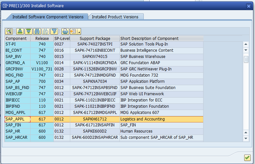
Task: Close the Installed Software dialog window
Action: tap(249, 6)
